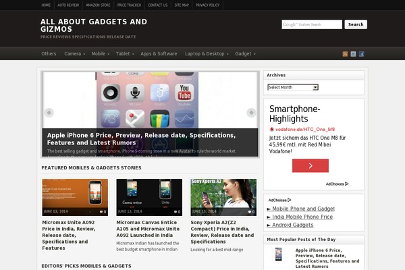Click the Micromax Unite A092 orange thumbnail

coord(75,197)
